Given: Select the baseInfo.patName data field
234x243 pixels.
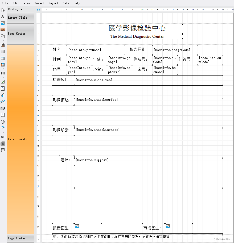Looking at the screenshot, I should tap(84, 50).
